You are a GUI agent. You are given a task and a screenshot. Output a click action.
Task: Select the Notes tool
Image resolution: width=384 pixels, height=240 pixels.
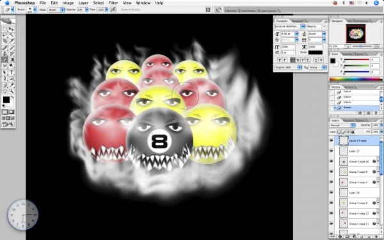tap(5, 85)
